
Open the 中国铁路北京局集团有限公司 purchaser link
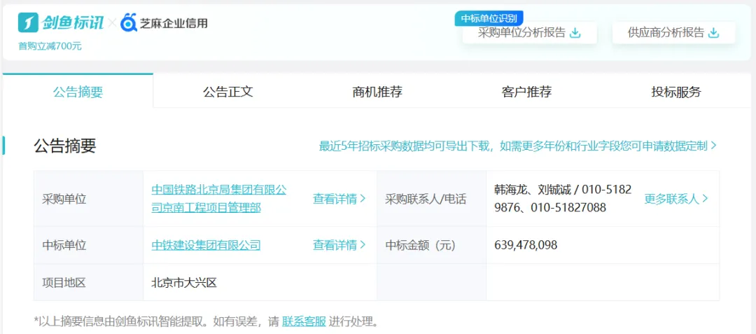click(218, 199)
